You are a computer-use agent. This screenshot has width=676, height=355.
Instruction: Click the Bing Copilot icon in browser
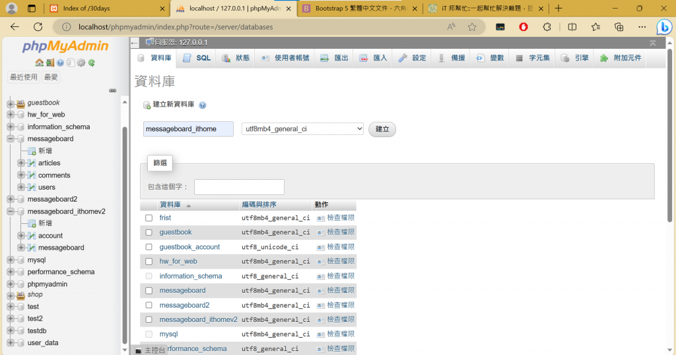click(664, 27)
